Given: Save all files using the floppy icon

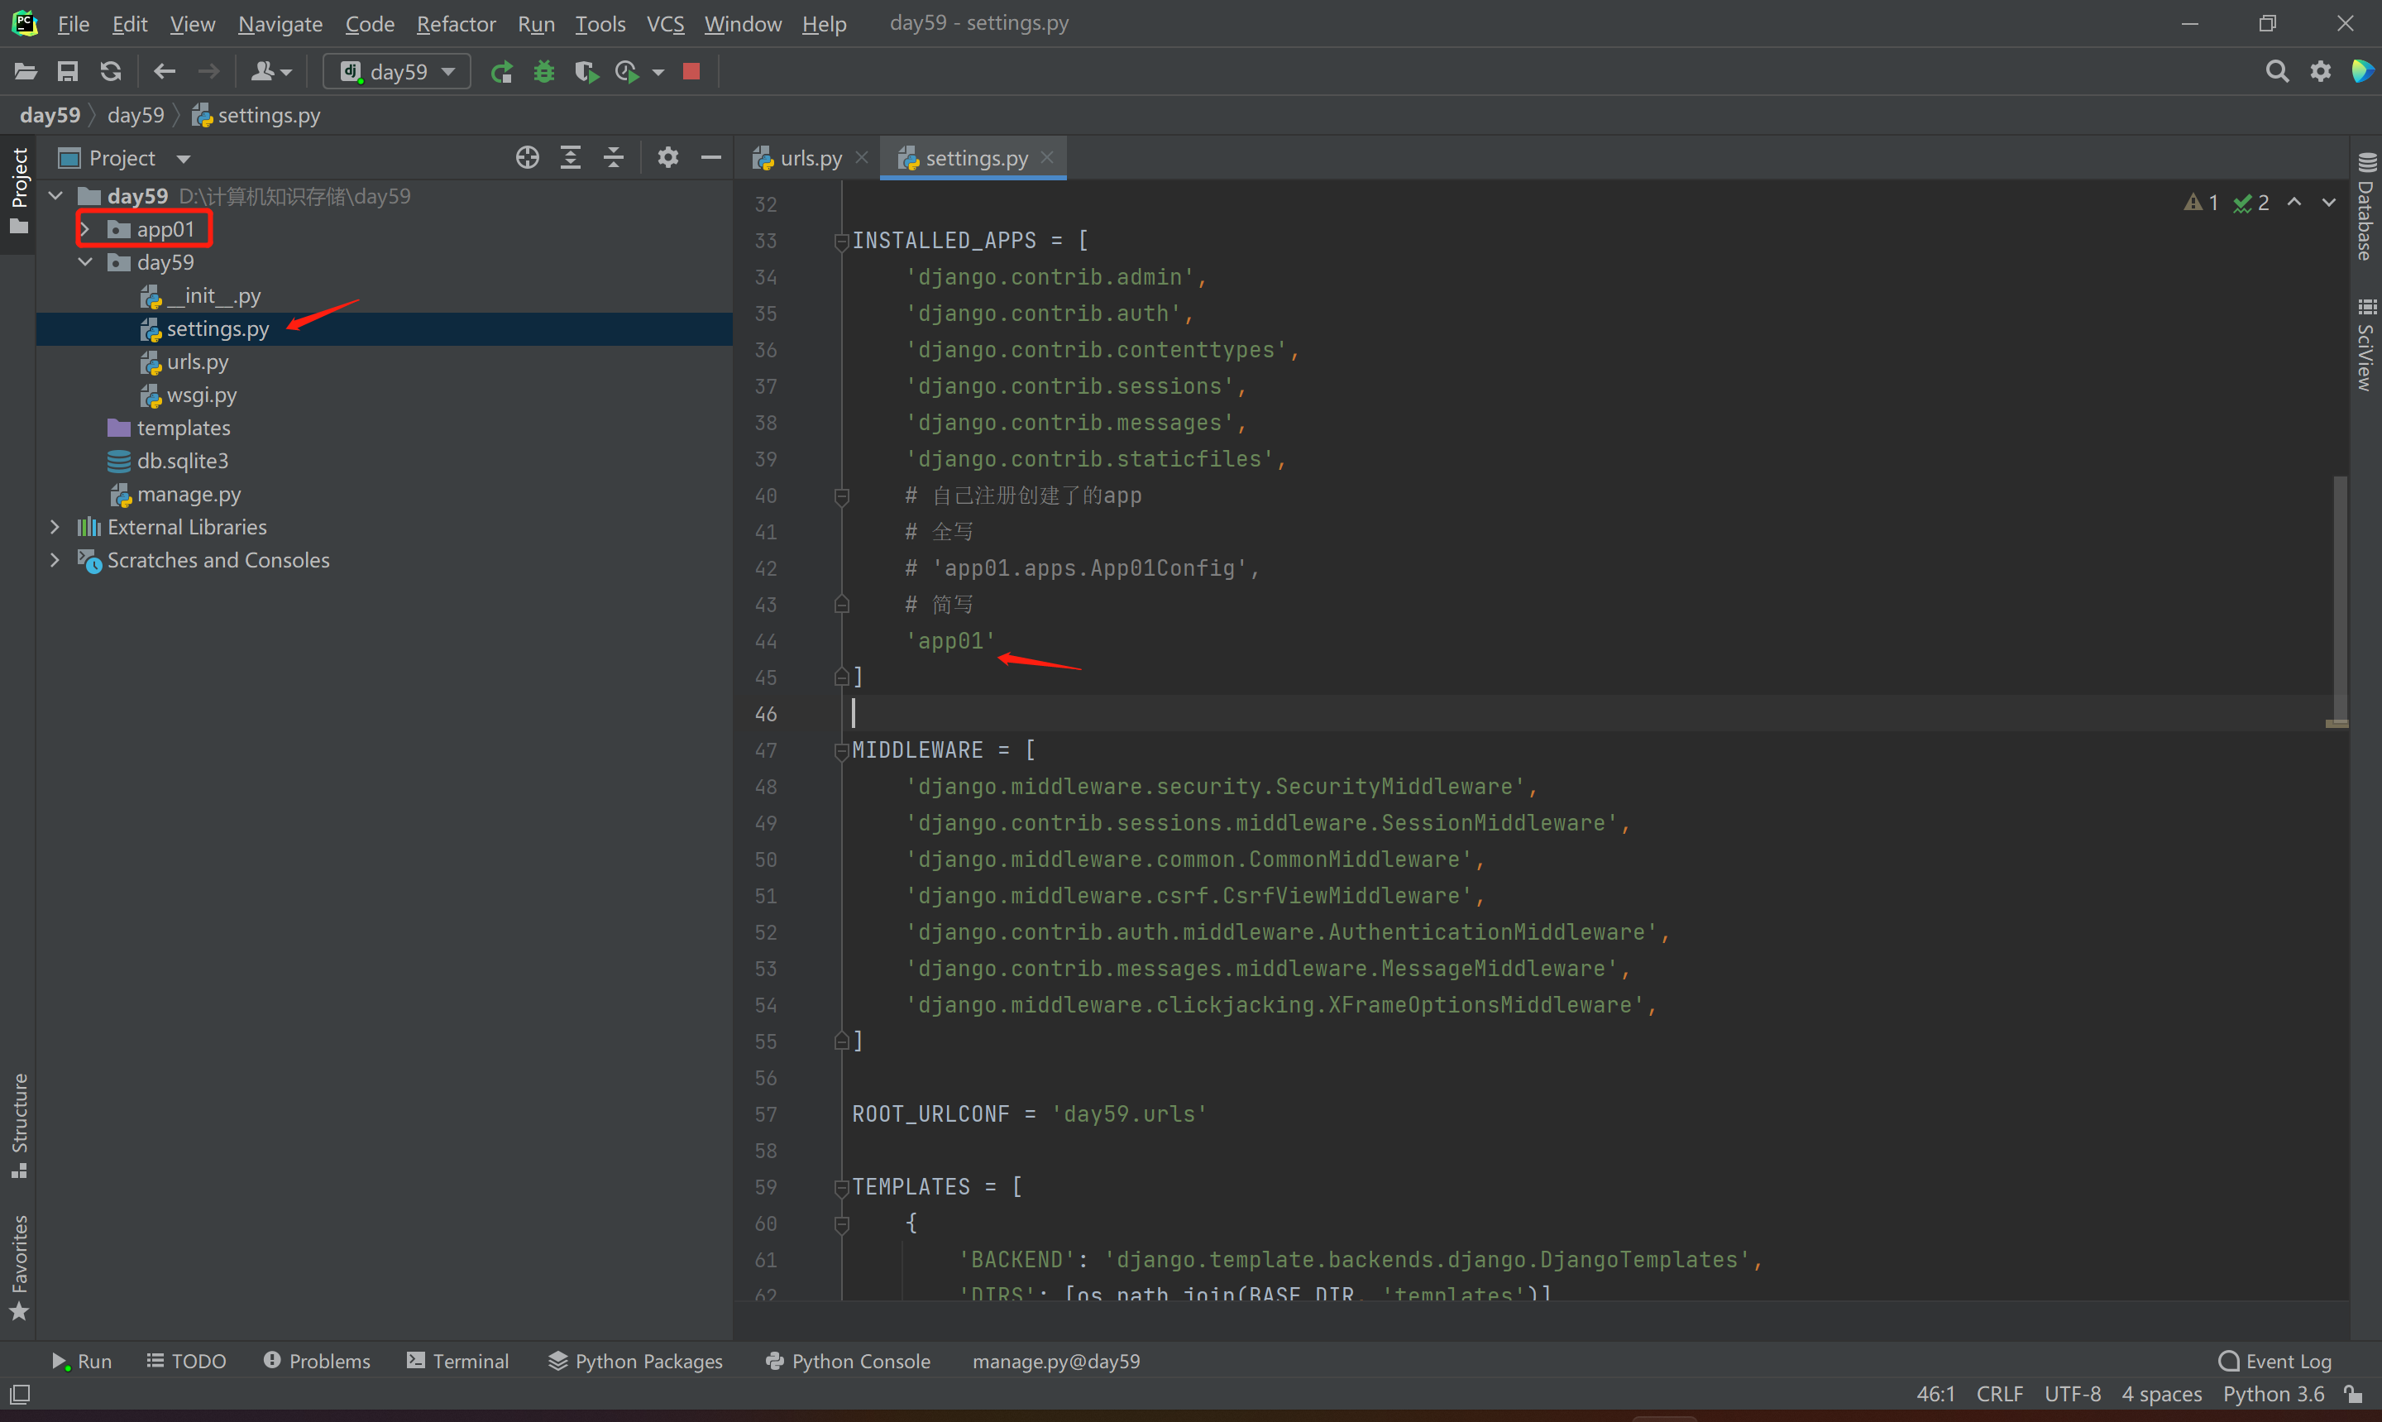Looking at the screenshot, I should pos(67,72).
